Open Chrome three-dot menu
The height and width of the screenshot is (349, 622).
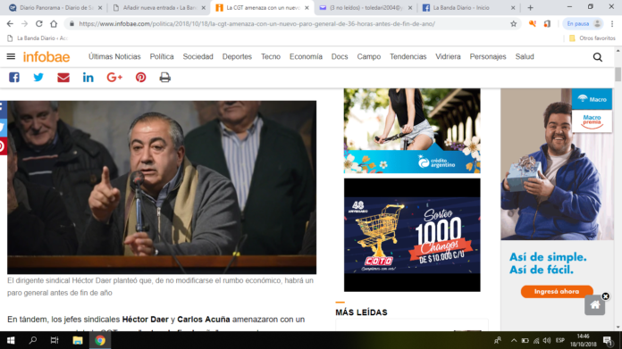click(612, 24)
